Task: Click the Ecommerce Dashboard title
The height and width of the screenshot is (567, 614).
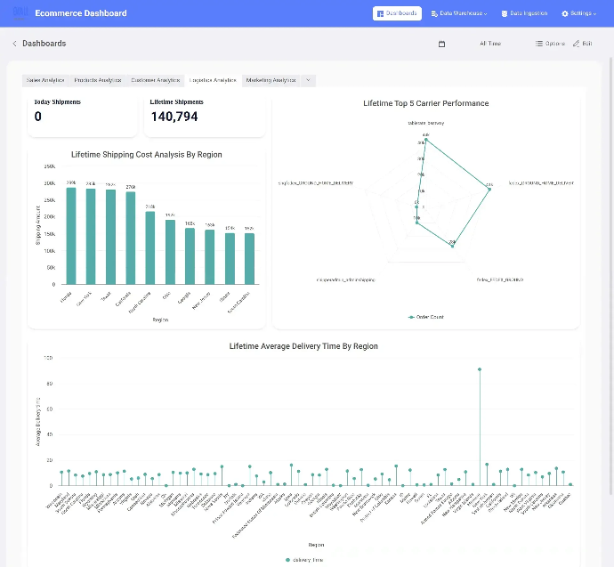Action: (81, 13)
